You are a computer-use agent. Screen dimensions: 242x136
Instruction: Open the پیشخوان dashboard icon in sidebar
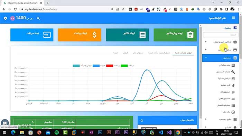point(235,28)
